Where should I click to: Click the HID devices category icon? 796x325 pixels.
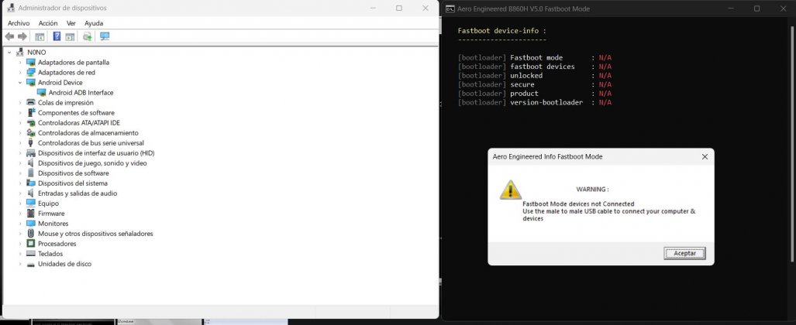31,153
